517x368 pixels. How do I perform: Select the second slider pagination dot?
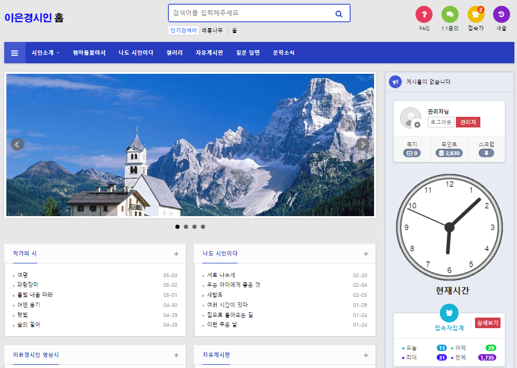[x=186, y=227]
